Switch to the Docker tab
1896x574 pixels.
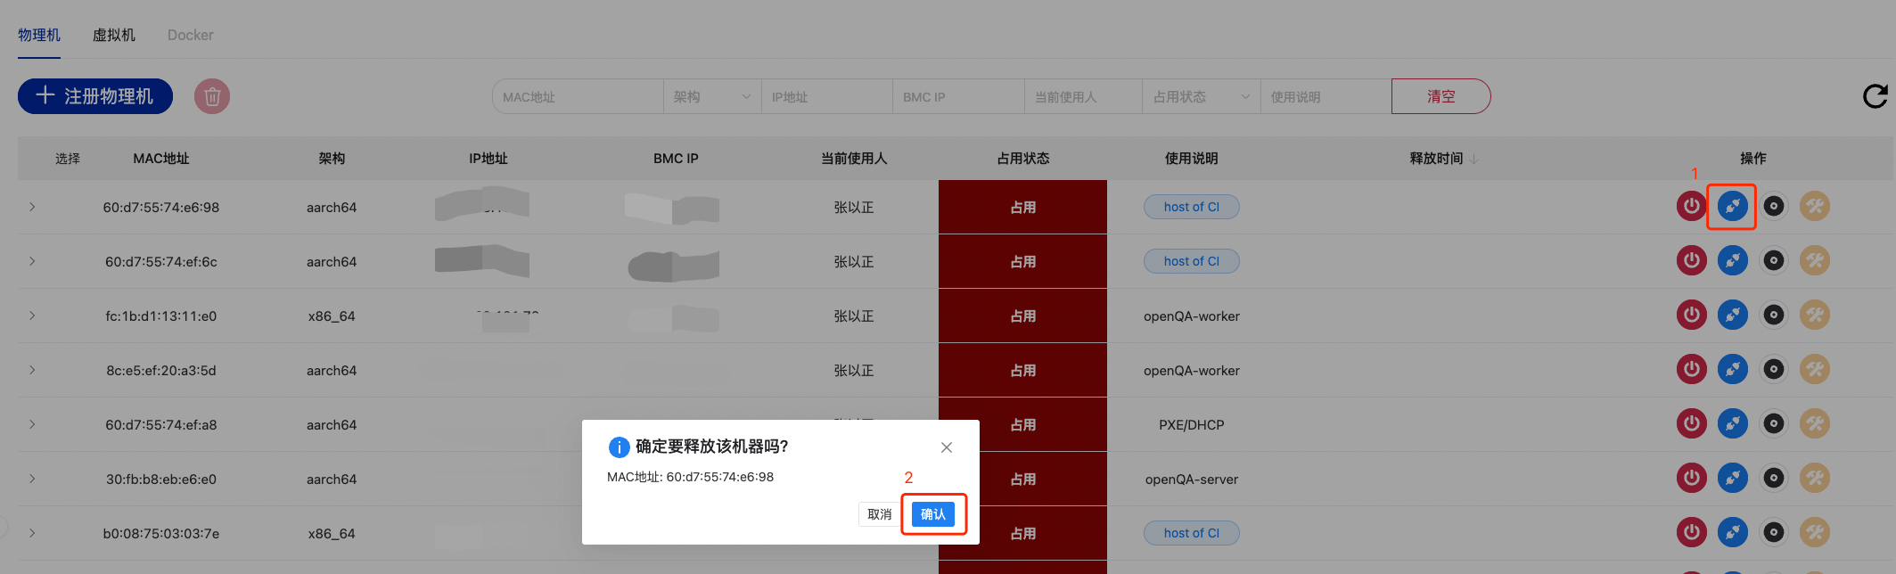click(x=190, y=35)
